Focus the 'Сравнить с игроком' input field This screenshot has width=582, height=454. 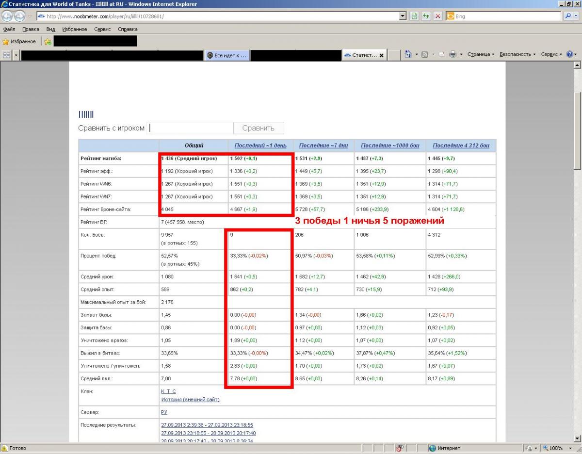[x=190, y=128]
